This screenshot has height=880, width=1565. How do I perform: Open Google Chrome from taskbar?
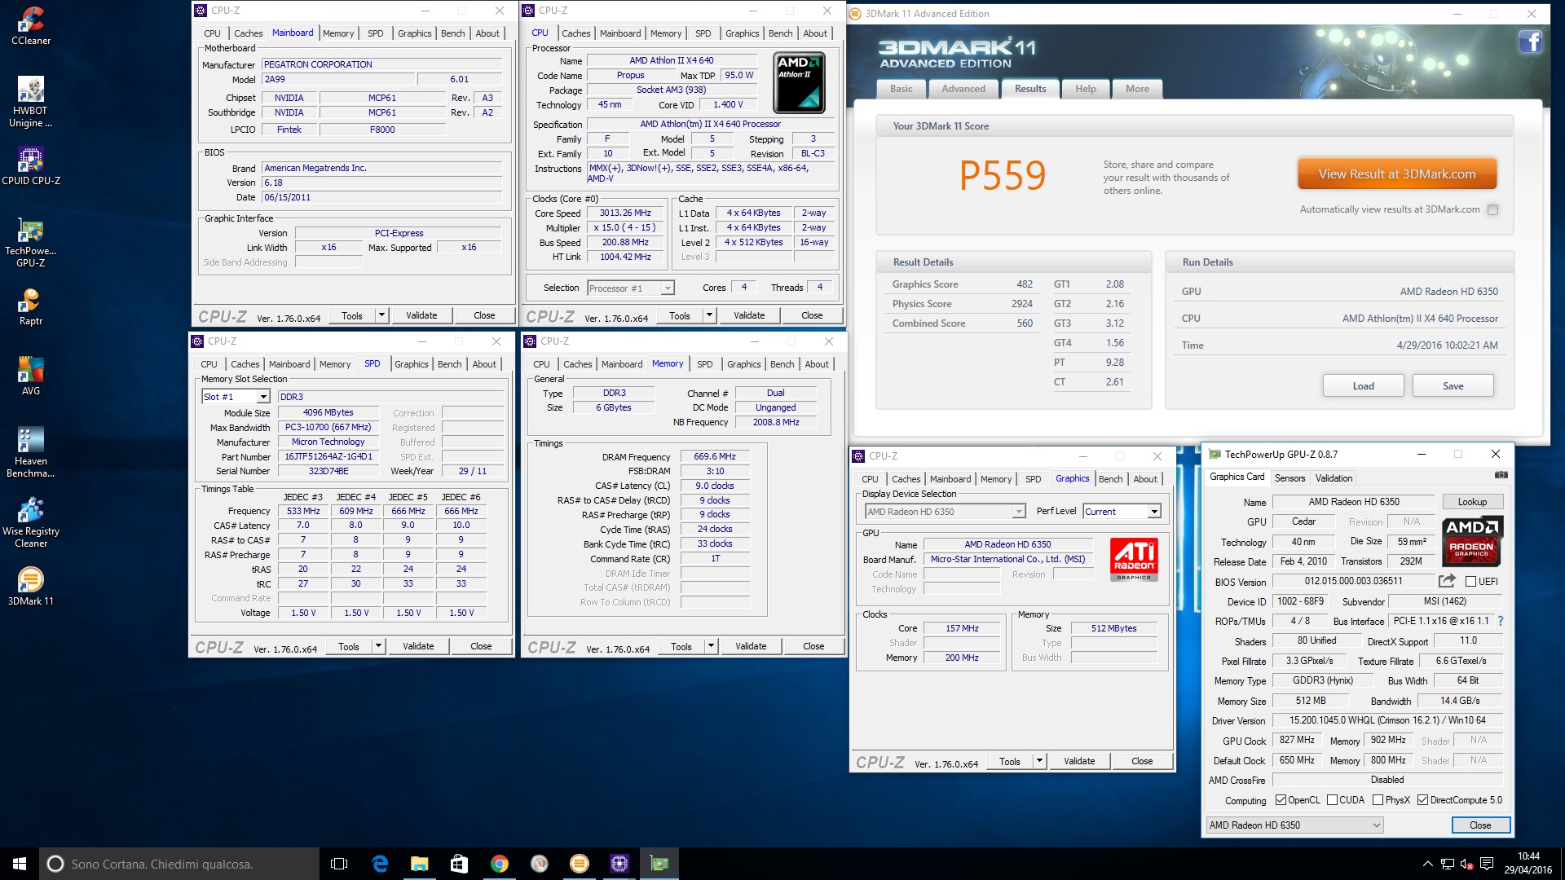(499, 864)
